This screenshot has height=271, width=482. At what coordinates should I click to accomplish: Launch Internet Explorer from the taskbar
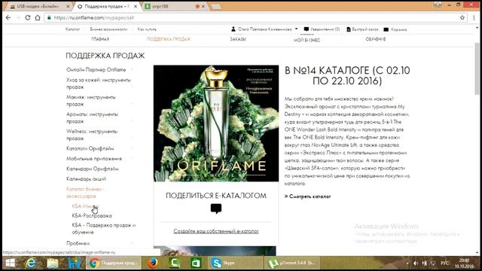(x=31, y=263)
